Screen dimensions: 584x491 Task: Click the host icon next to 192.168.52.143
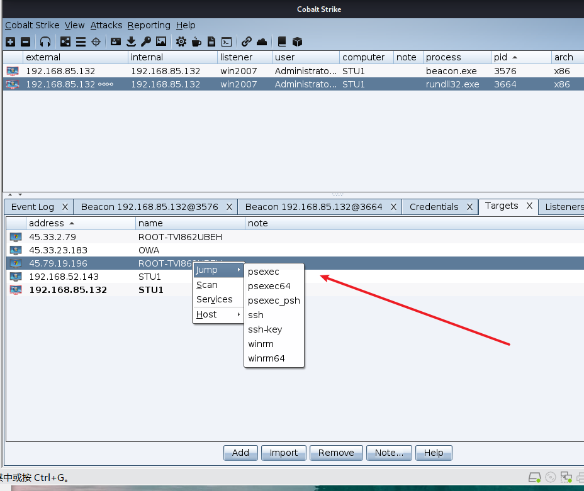16,277
